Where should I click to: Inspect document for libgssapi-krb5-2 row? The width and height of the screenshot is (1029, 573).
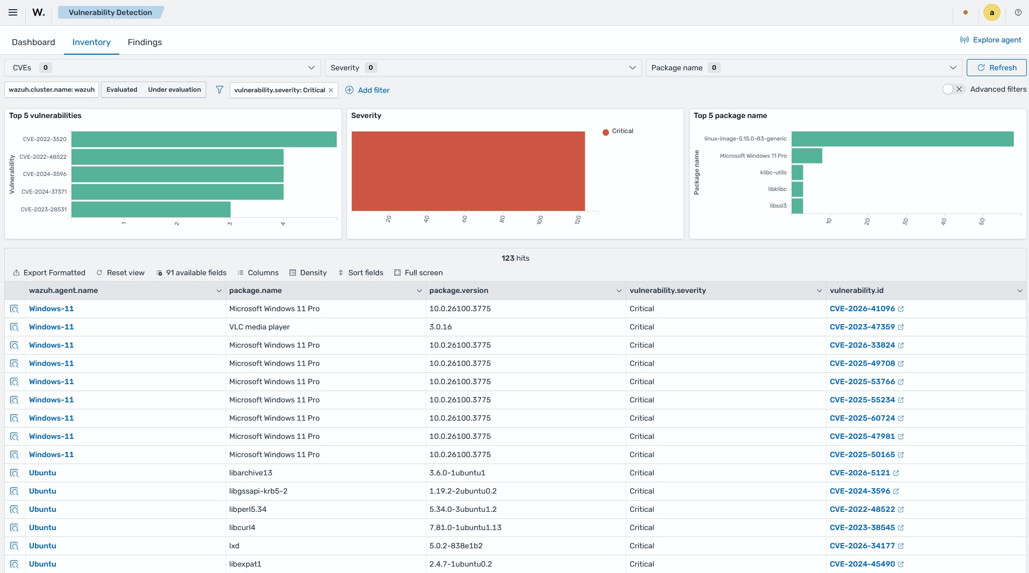click(x=15, y=491)
